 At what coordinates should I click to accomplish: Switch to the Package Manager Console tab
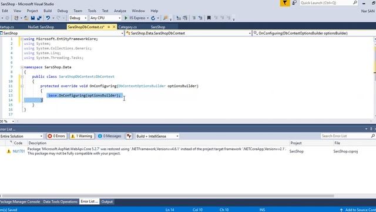point(20,201)
